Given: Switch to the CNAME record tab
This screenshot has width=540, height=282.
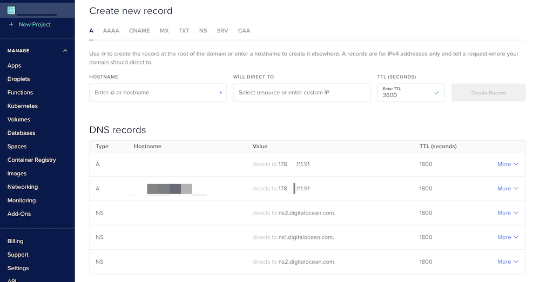Looking at the screenshot, I should pyautogui.click(x=139, y=31).
